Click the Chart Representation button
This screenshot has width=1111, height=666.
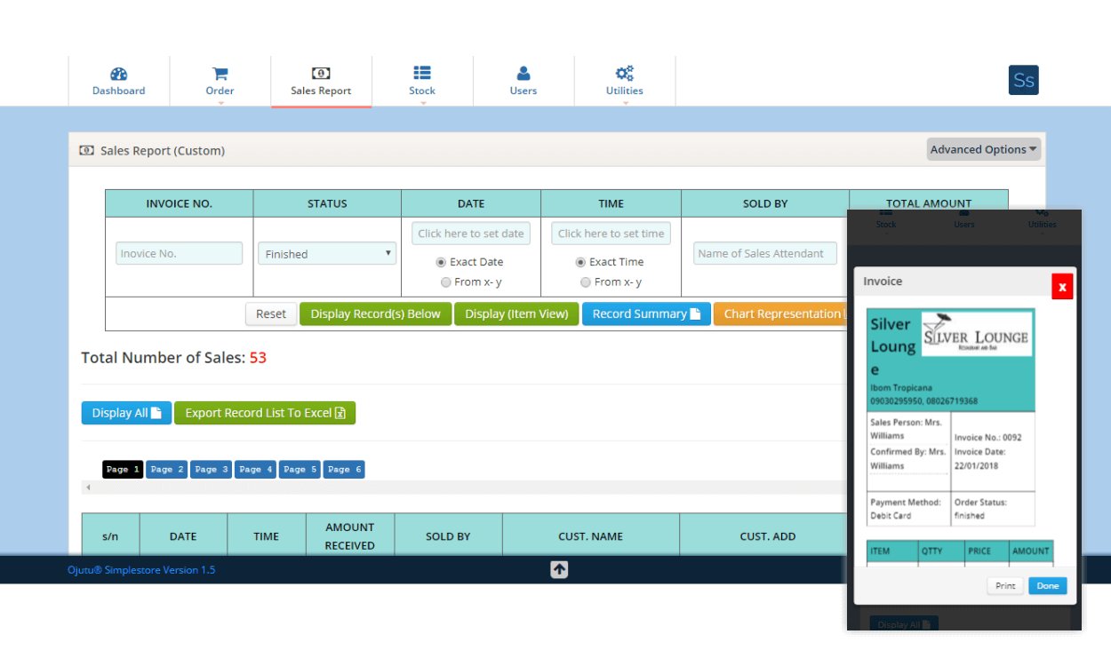(780, 314)
